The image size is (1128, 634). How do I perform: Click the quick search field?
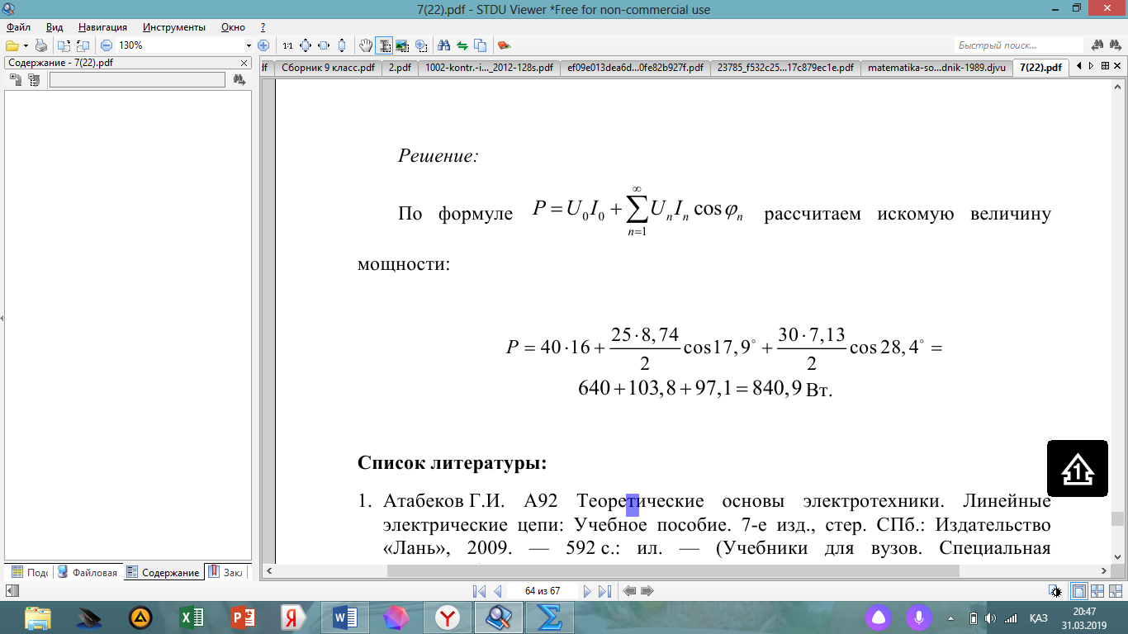point(1017,45)
